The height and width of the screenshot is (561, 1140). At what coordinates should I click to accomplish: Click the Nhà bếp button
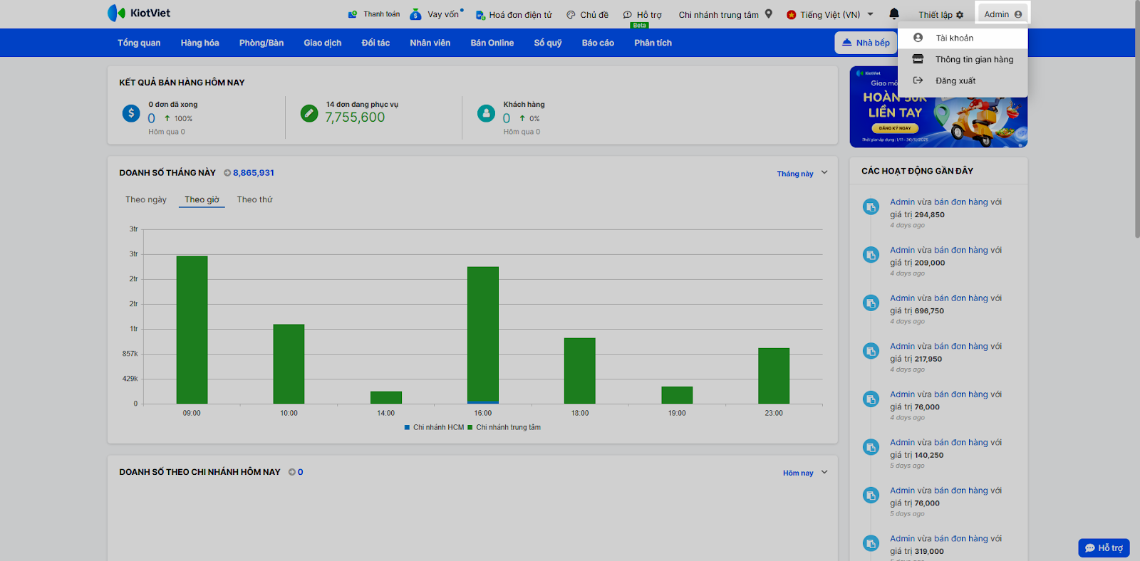pyautogui.click(x=866, y=43)
